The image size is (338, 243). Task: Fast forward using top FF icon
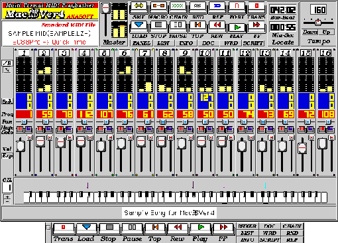point(256,26)
